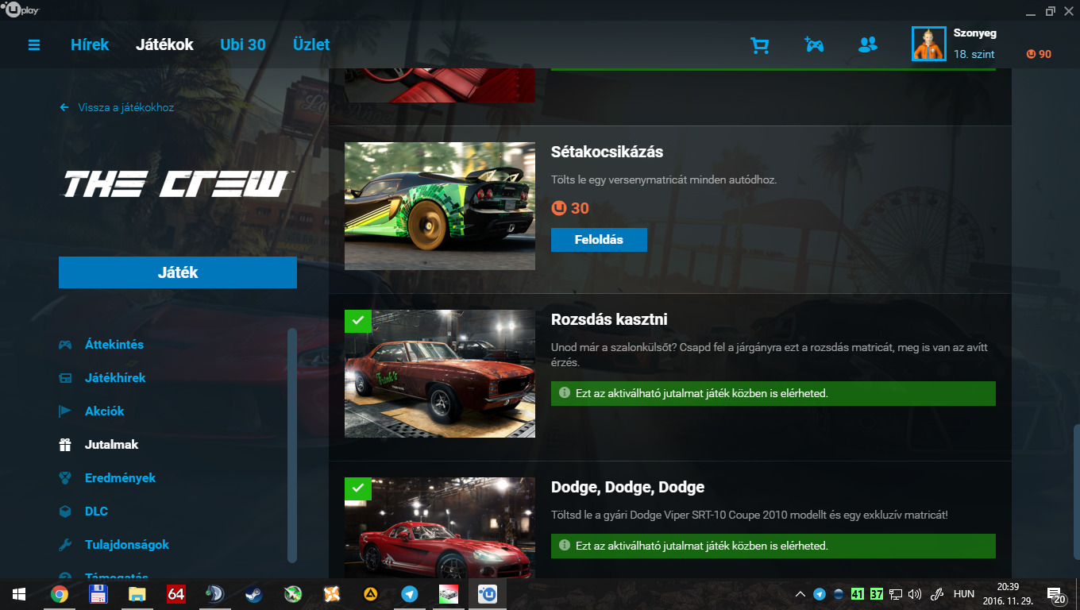This screenshot has height=610, width=1080.
Task: Click the wrench icon for Tulajdonságok
Action: tap(65, 545)
